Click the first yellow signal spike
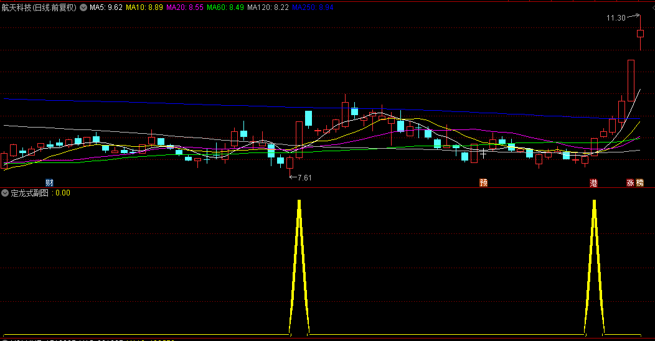This screenshot has height=341, width=655. click(299, 267)
